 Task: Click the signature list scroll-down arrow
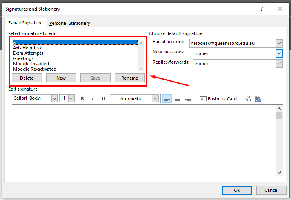pyautogui.click(x=141, y=68)
